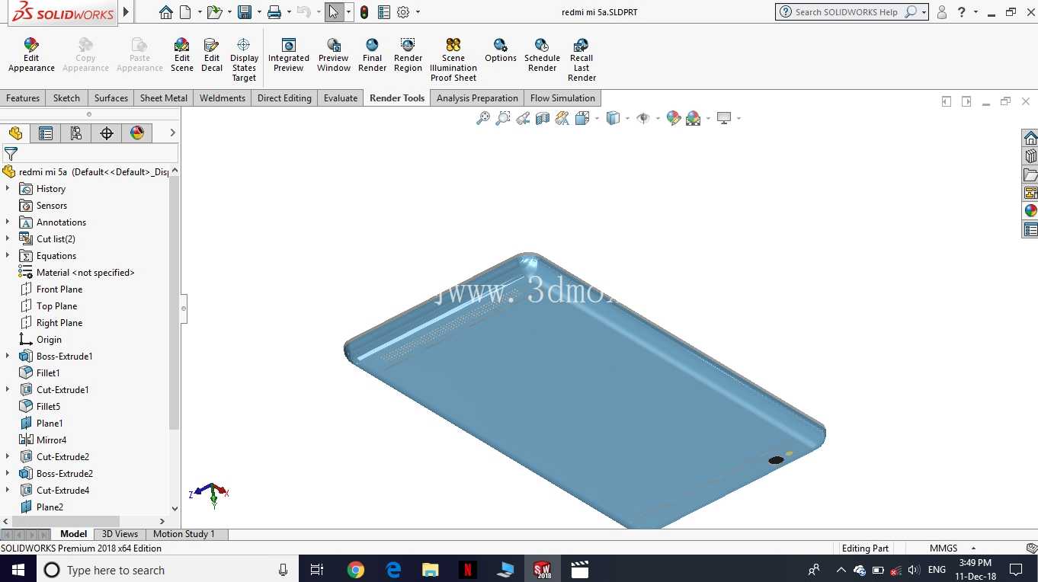Open Scene Illumination Proof Sheet
This screenshot has width=1038, height=582.
(x=453, y=60)
